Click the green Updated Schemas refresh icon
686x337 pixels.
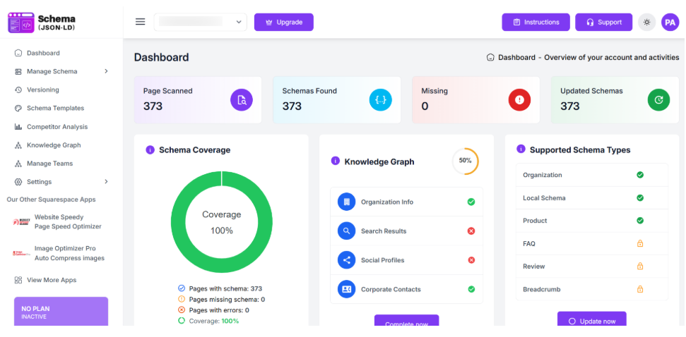[658, 100]
